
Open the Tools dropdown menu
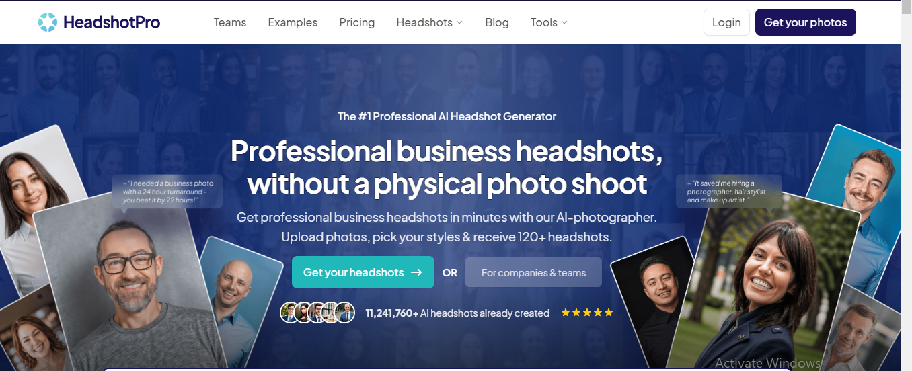click(x=549, y=22)
